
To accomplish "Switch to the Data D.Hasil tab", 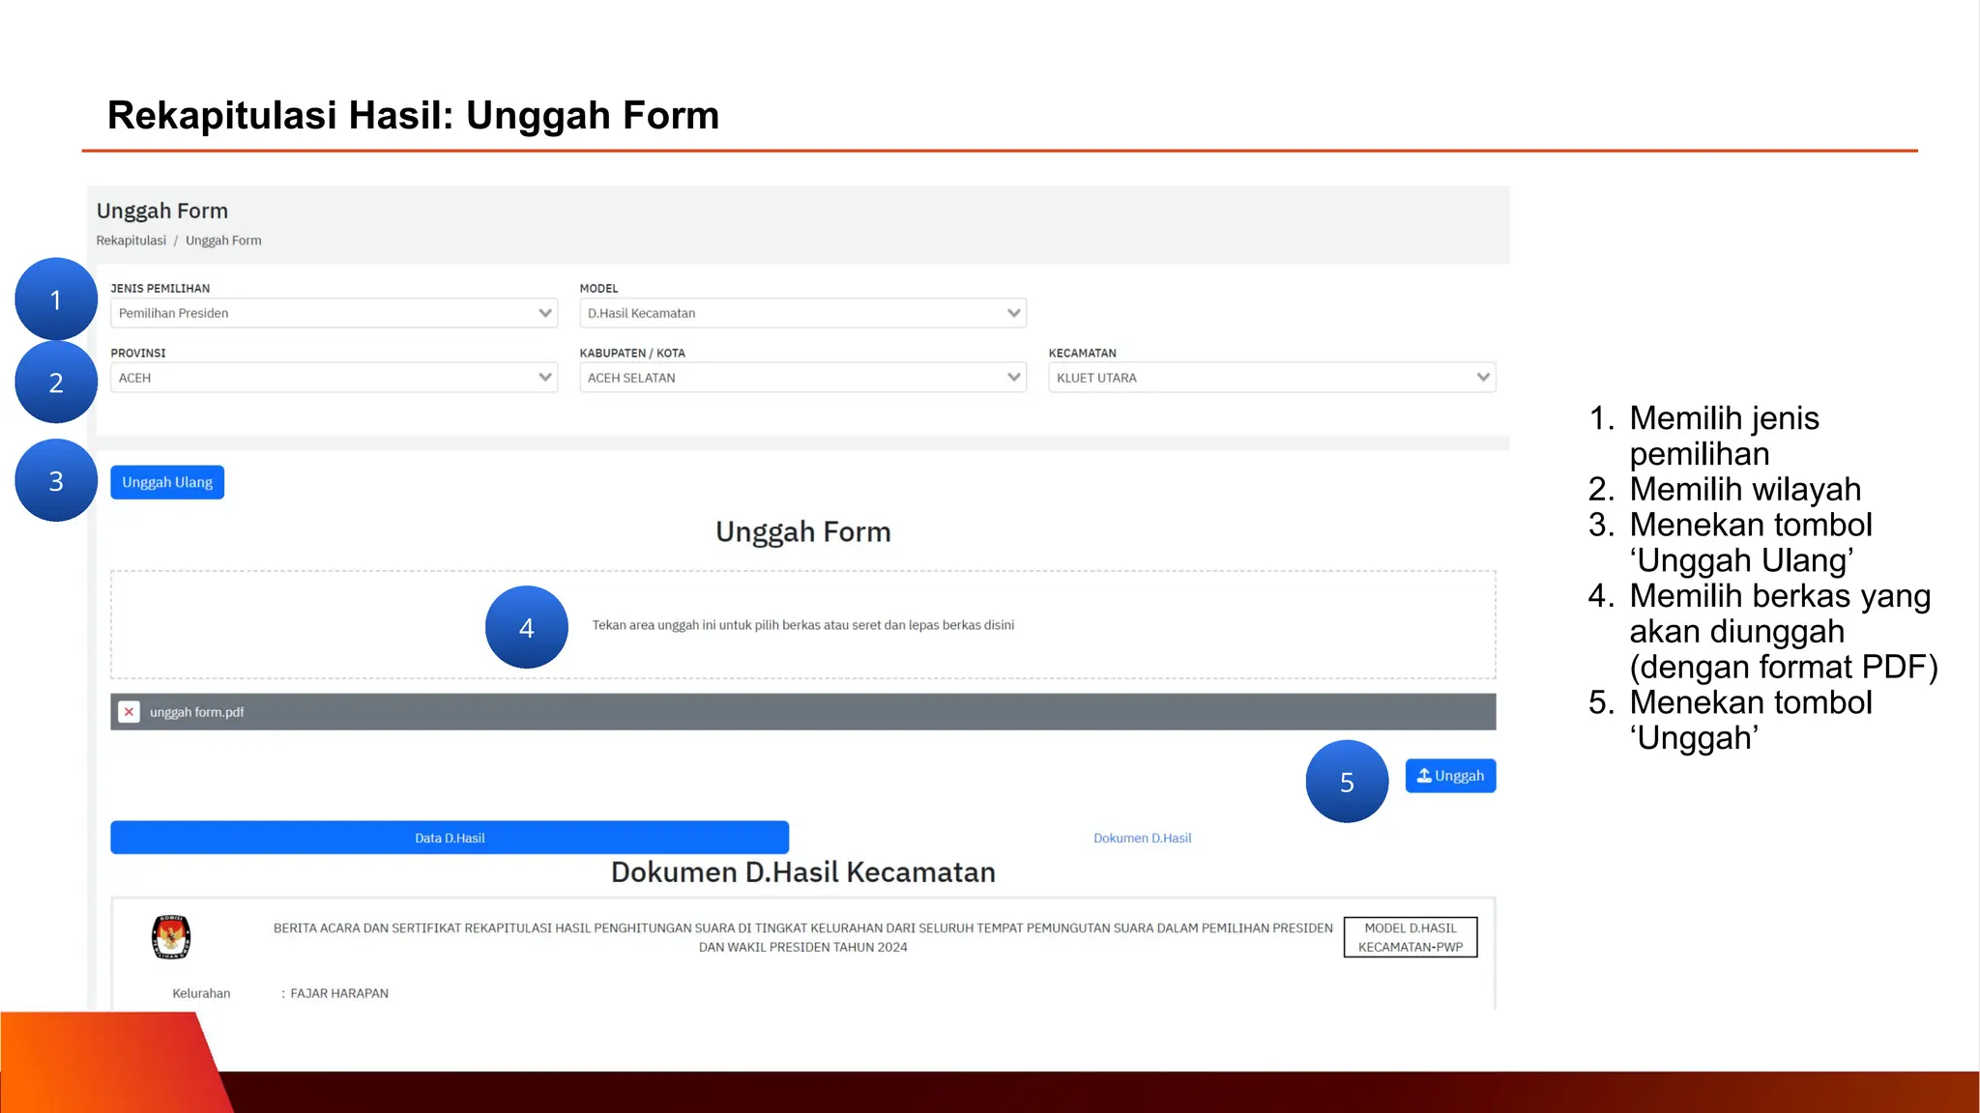I will click(450, 838).
